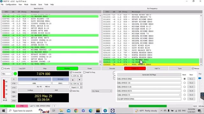This screenshot has width=204, height=114.
Task: Click the microphone icon in system tray
Action: coord(169,111)
